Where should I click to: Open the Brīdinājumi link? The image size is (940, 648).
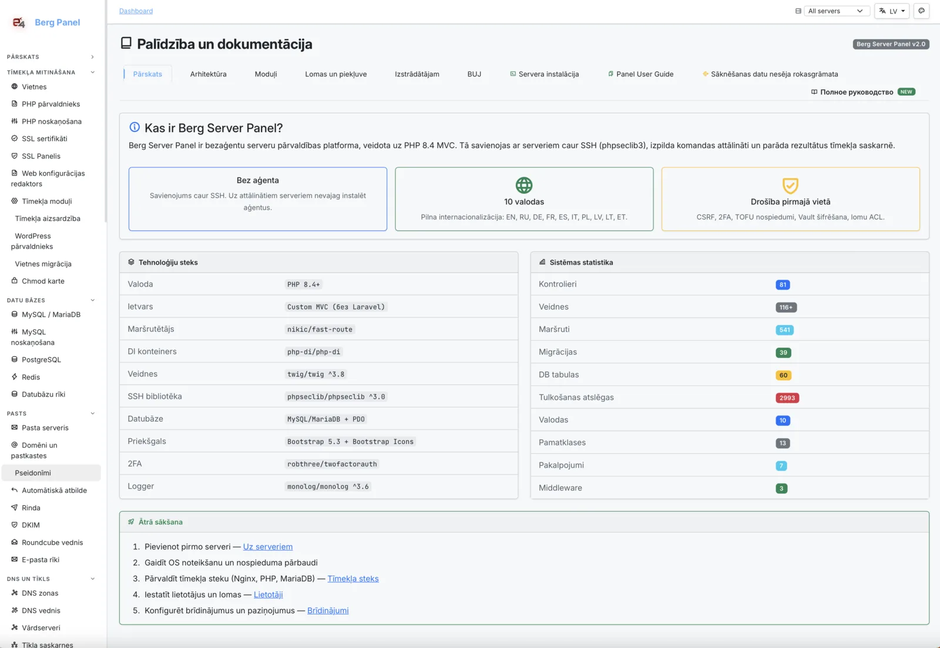point(328,610)
